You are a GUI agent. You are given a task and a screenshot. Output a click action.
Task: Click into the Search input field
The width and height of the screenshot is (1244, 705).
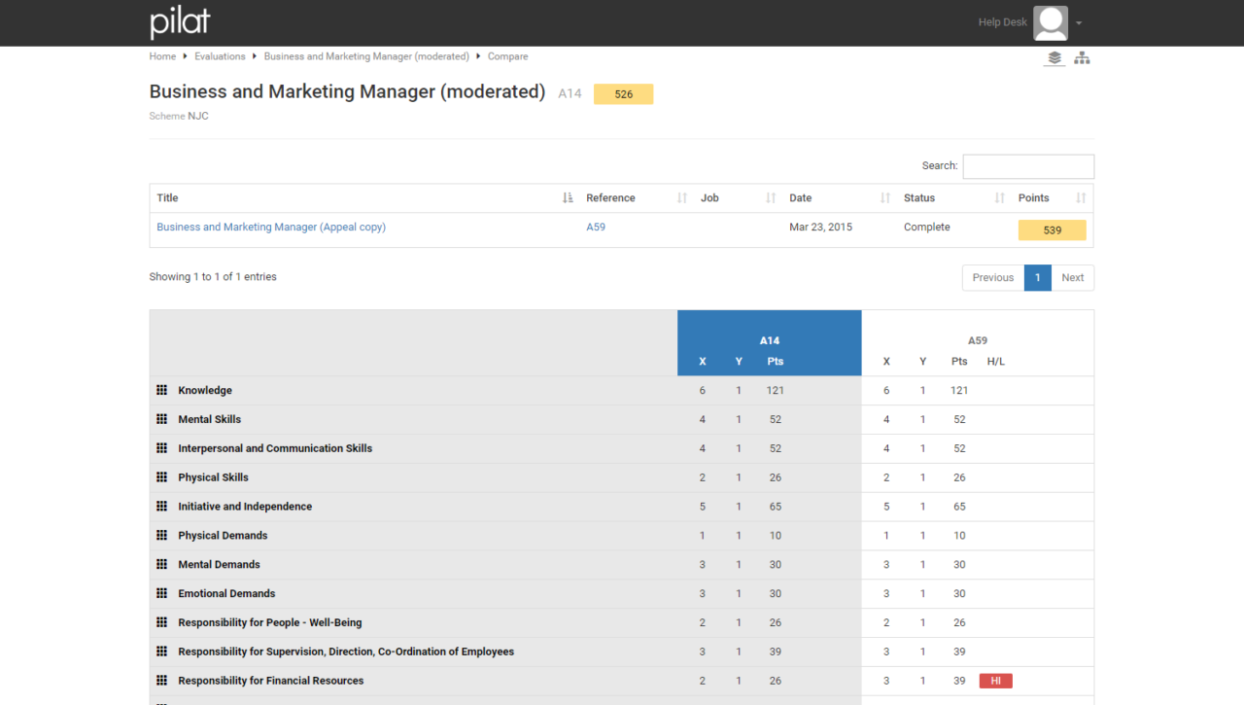[x=1027, y=166]
